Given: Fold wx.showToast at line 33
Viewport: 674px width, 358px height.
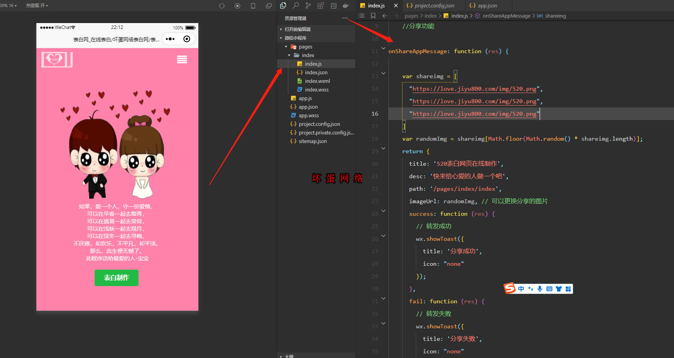Looking at the screenshot, I should 383,323.
